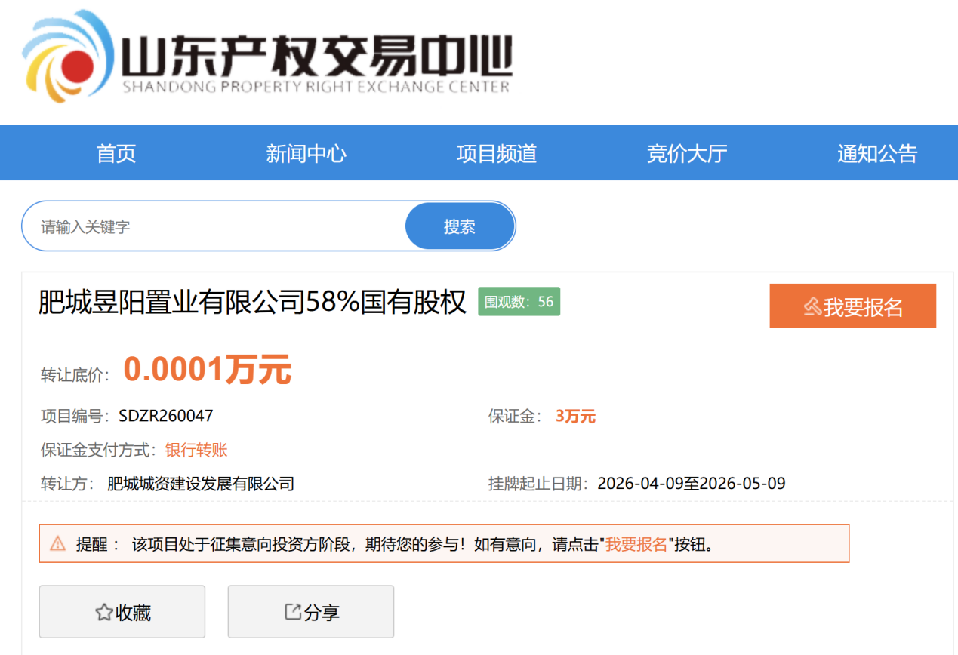
Task: Click the project number SDZR260047
Action: 166,416
